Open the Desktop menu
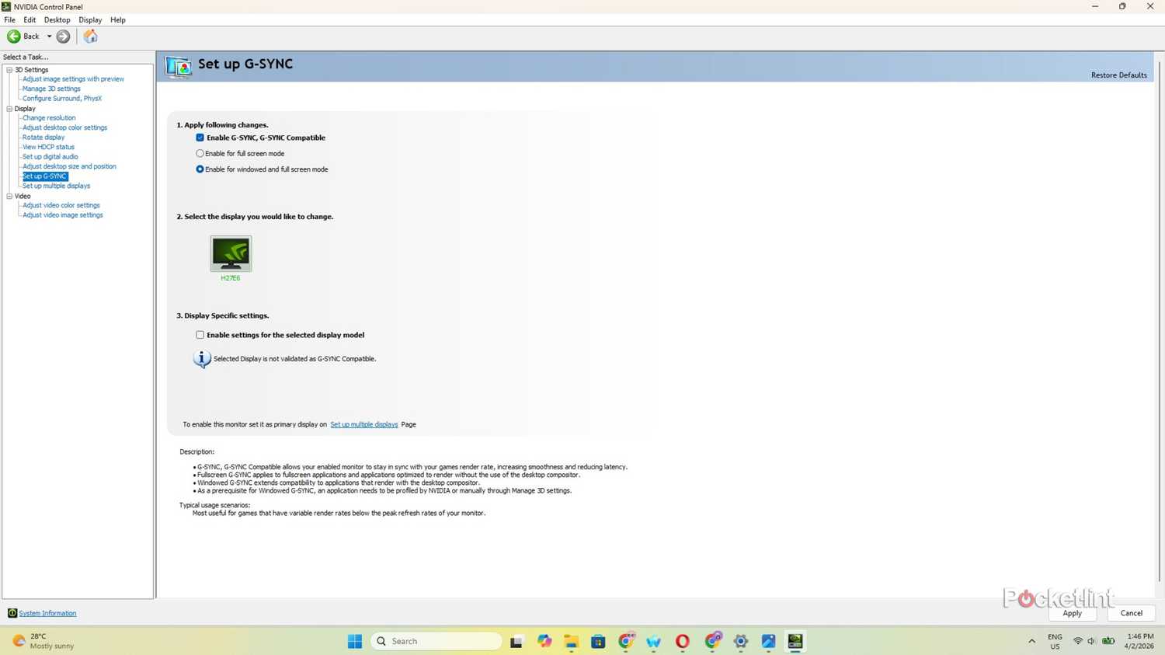The height and width of the screenshot is (655, 1165). pos(57,20)
